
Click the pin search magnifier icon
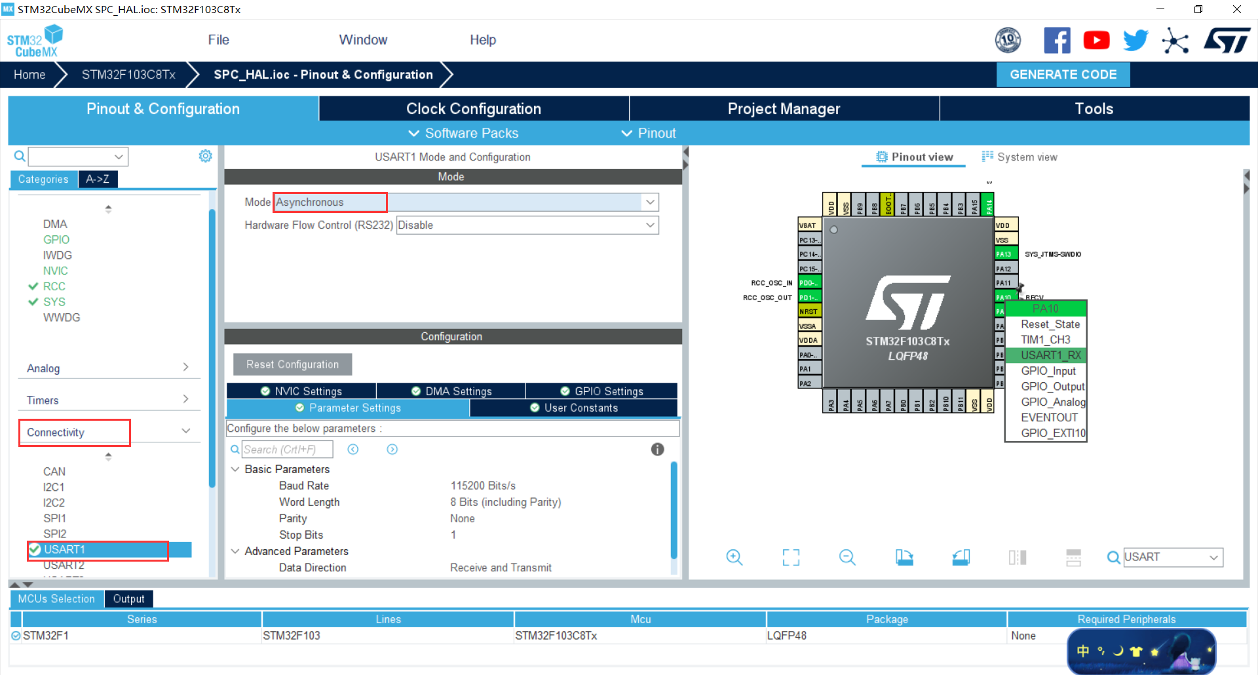1113,557
